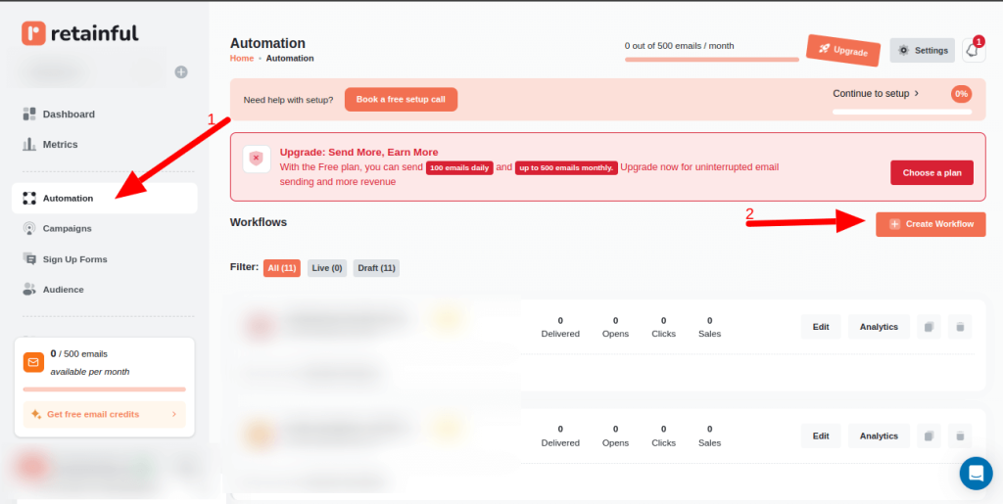This screenshot has width=1003, height=504.
Task: Go to Campaigns section
Action: point(68,228)
